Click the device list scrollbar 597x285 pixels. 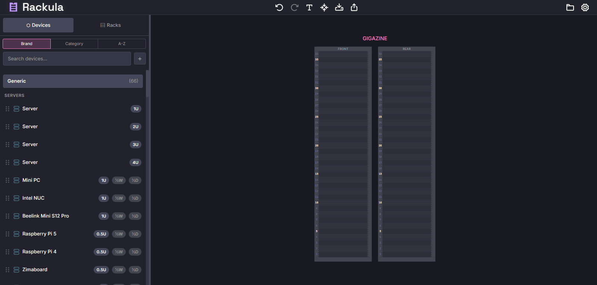click(147, 84)
